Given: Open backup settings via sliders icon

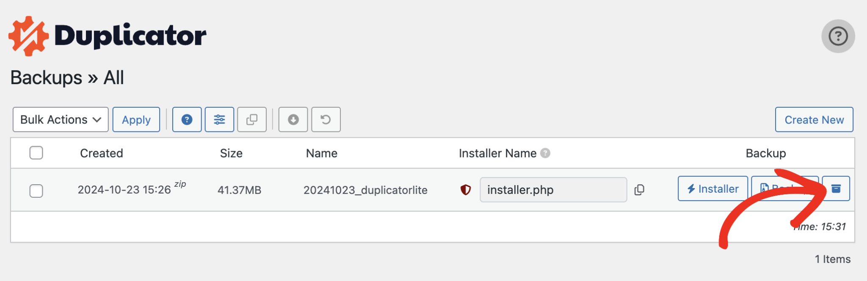Looking at the screenshot, I should click(x=219, y=120).
